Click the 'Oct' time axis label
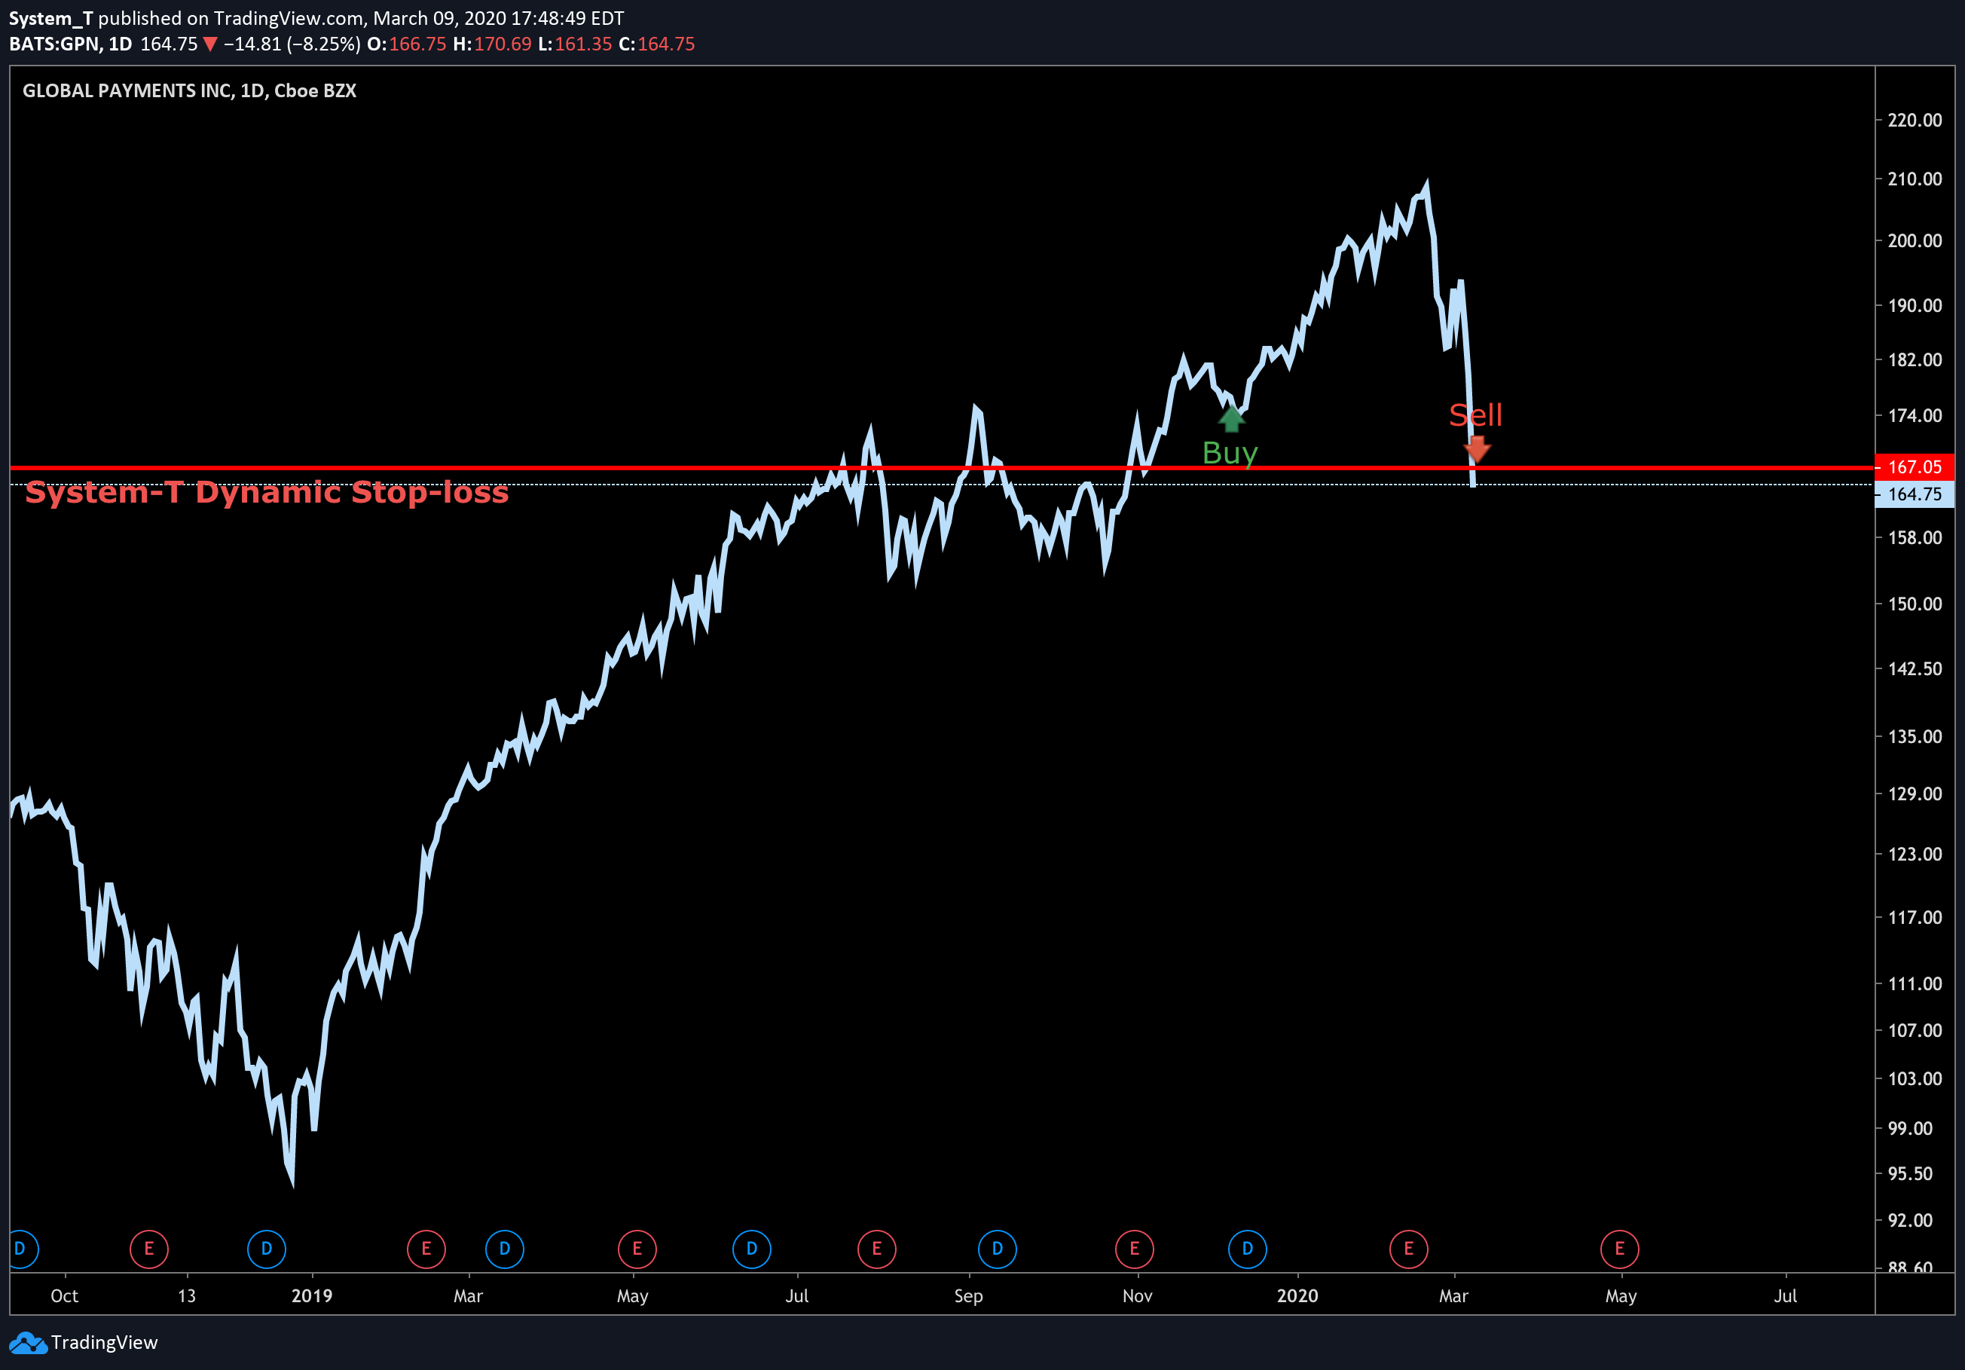Screen dimensions: 1965x1370 click(x=64, y=1295)
